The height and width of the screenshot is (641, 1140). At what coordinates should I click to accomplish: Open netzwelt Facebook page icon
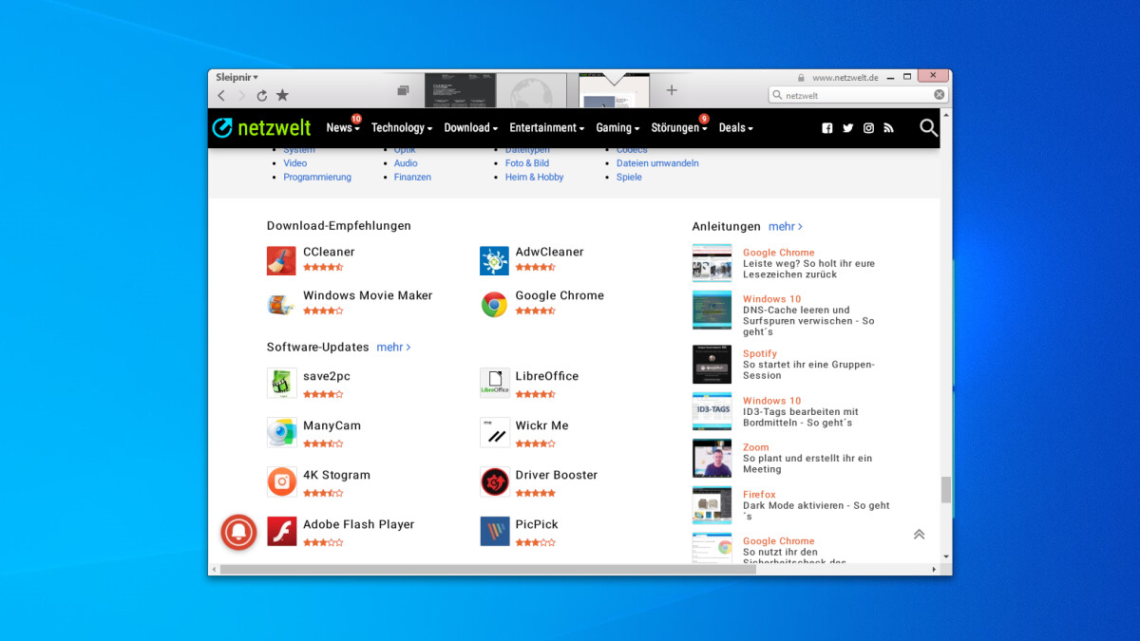tap(826, 128)
